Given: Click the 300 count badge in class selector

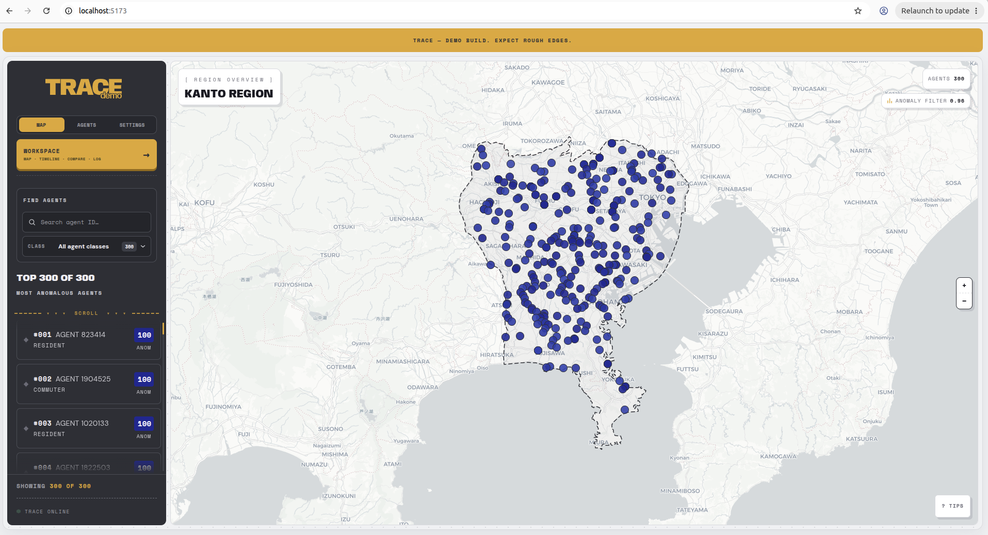Looking at the screenshot, I should (129, 247).
